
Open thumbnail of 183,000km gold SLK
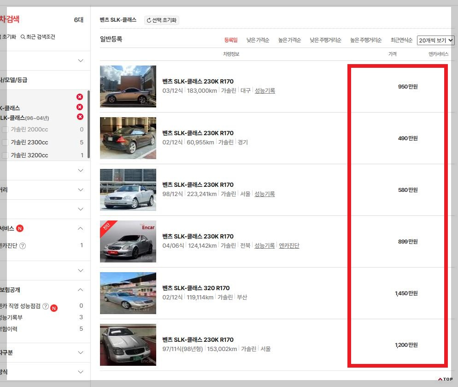(x=128, y=86)
